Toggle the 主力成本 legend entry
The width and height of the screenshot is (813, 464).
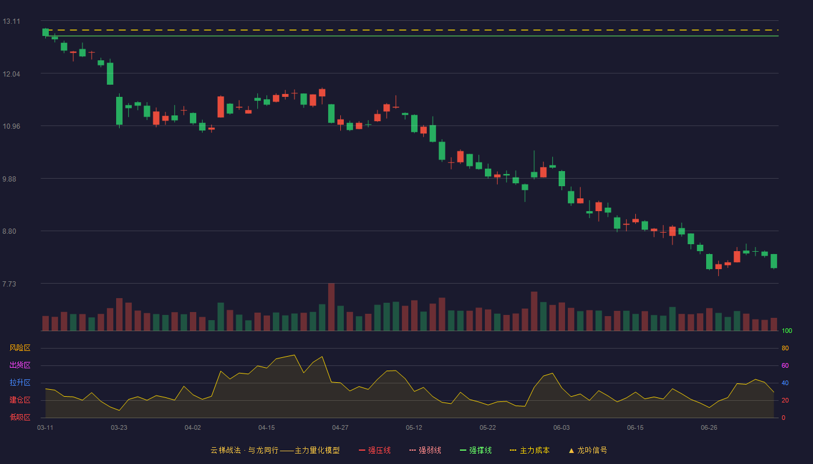[530, 450]
